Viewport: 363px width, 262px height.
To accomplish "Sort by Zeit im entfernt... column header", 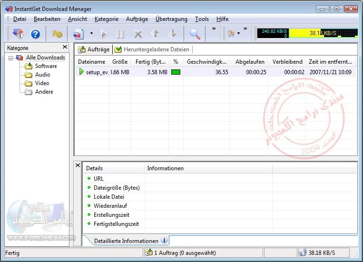I will 330,62.
